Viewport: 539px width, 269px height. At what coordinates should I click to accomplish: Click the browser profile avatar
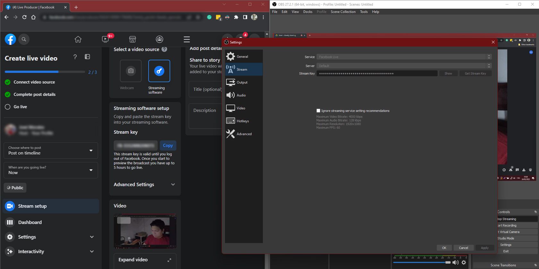coord(254,17)
